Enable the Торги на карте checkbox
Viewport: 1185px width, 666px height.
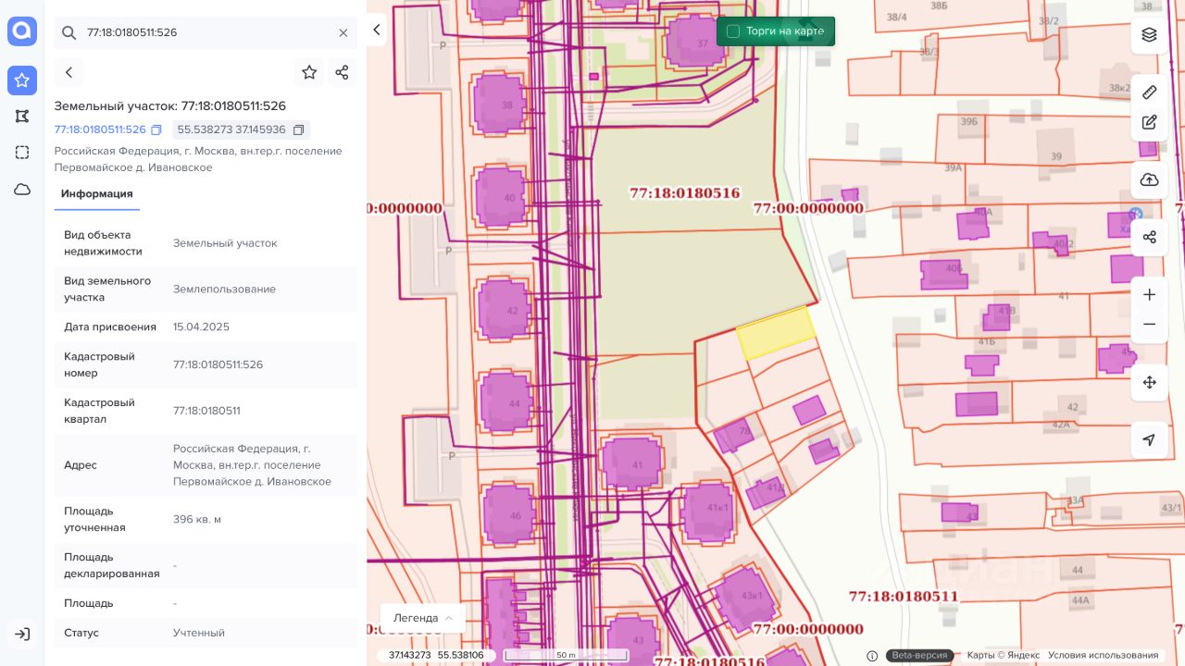pyautogui.click(x=733, y=31)
